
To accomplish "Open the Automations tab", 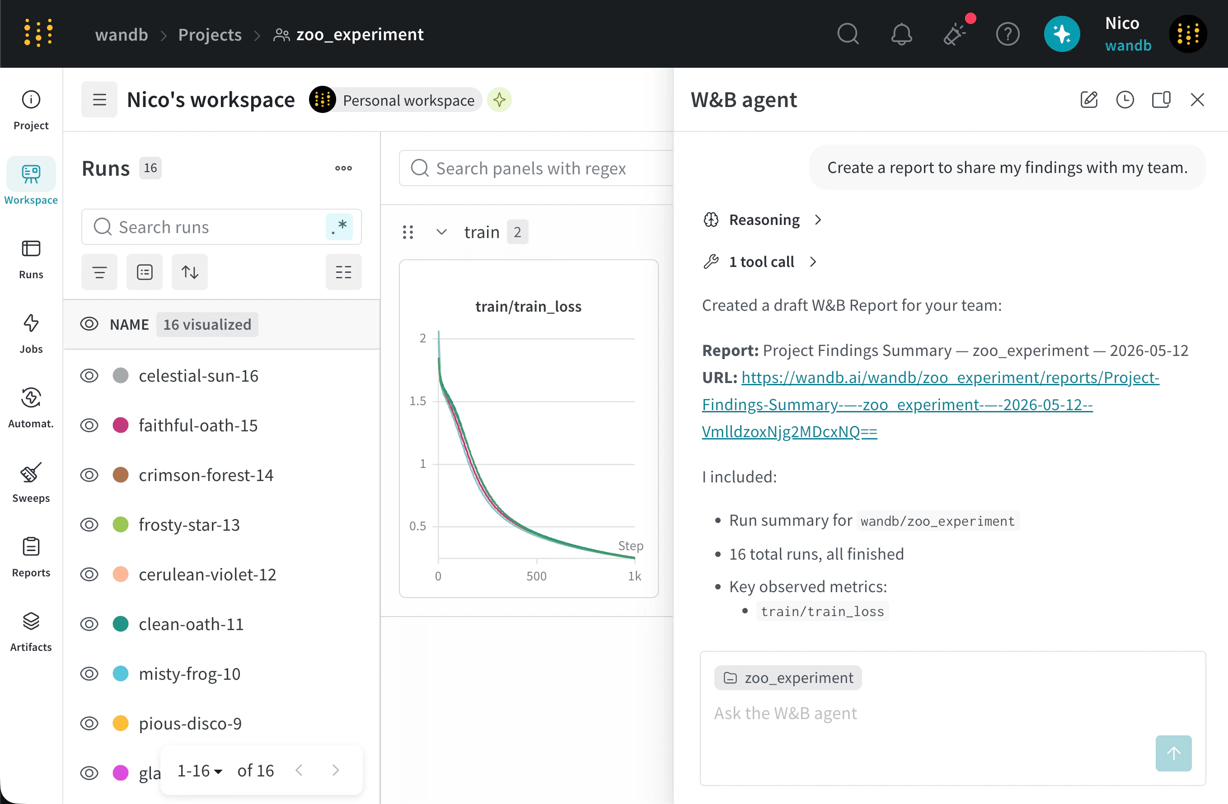I will click(x=31, y=407).
